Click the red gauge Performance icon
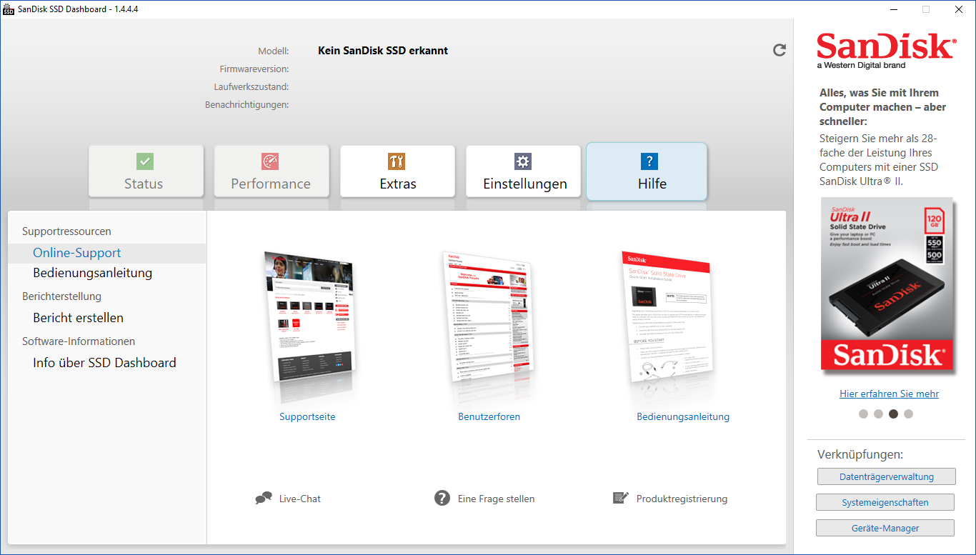Screen dimensions: 976x555 tap(270, 161)
